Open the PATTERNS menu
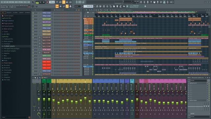 pyautogui.click(x=12, y=2)
